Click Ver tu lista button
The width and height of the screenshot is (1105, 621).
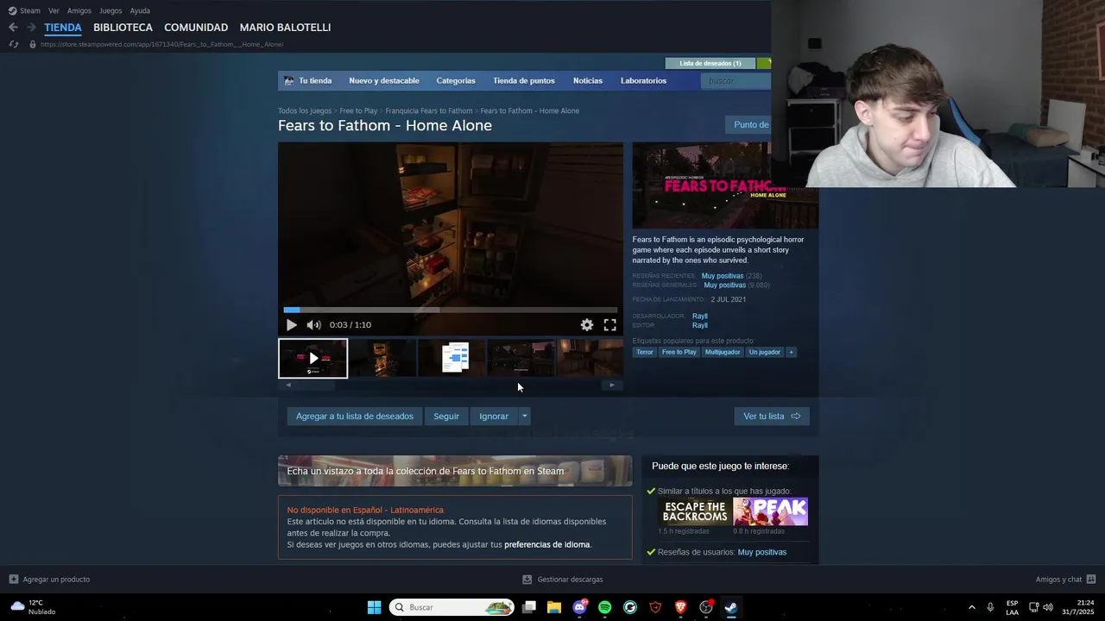click(772, 417)
